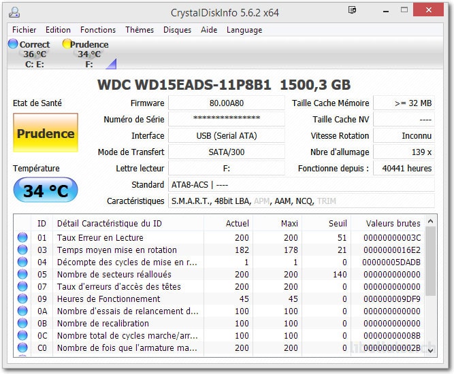Close the CrystalDiskInfo window
454x374 pixels.
pyautogui.click(x=429, y=10)
